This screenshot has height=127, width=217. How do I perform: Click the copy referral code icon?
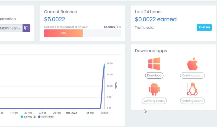click(26, 28)
